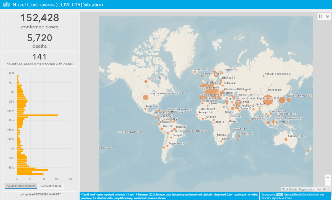Switch to Cumulative cases tab

click(51, 186)
